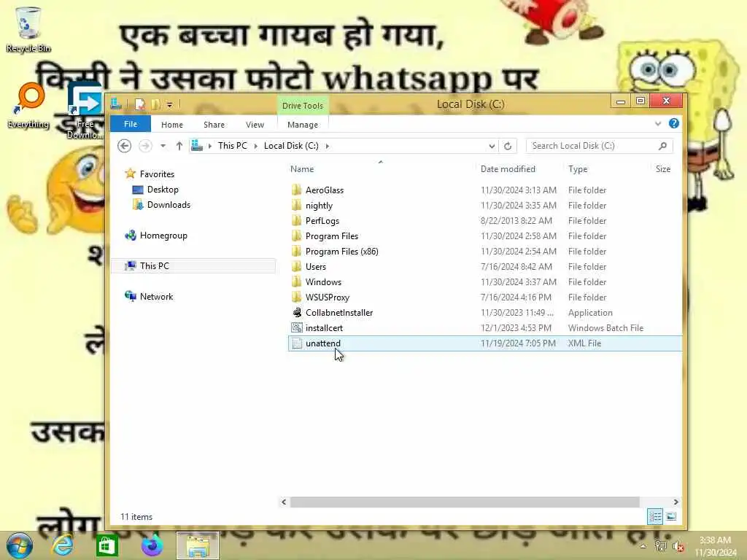The height and width of the screenshot is (560, 747).
Task: Open the File menu tab
Action: pyautogui.click(x=131, y=124)
